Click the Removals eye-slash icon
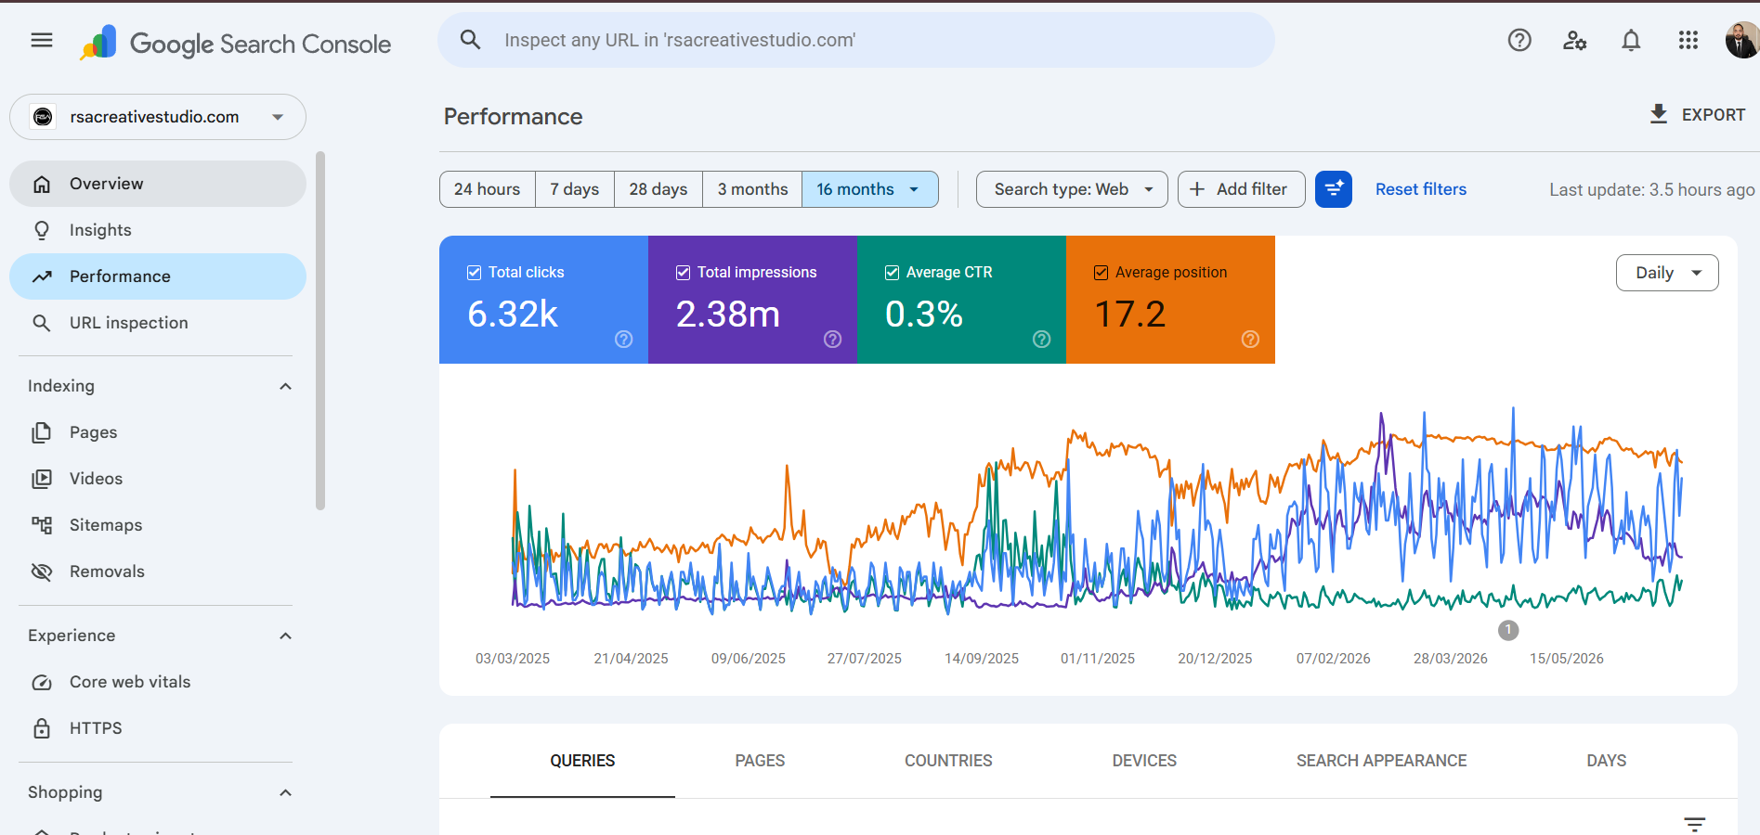The height and width of the screenshot is (835, 1760). coord(42,572)
